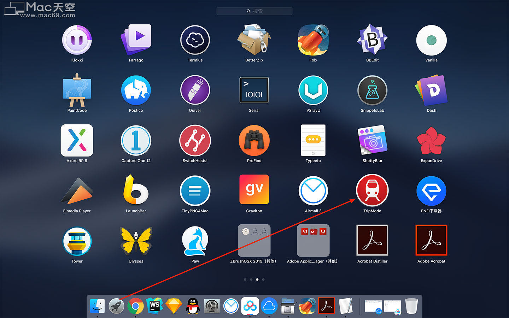
Task: Open Folx in the Launchpad grid
Action: tap(313, 40)
